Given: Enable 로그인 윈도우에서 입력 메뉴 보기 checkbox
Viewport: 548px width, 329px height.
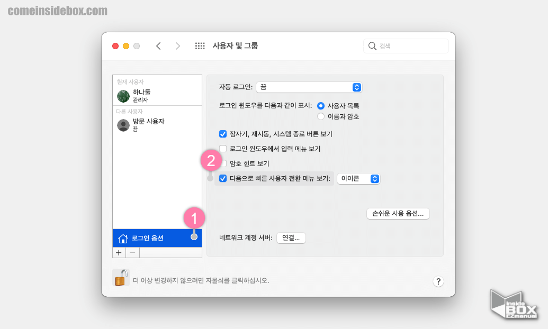Looking at the screenshot, I should tap(222, 149).
